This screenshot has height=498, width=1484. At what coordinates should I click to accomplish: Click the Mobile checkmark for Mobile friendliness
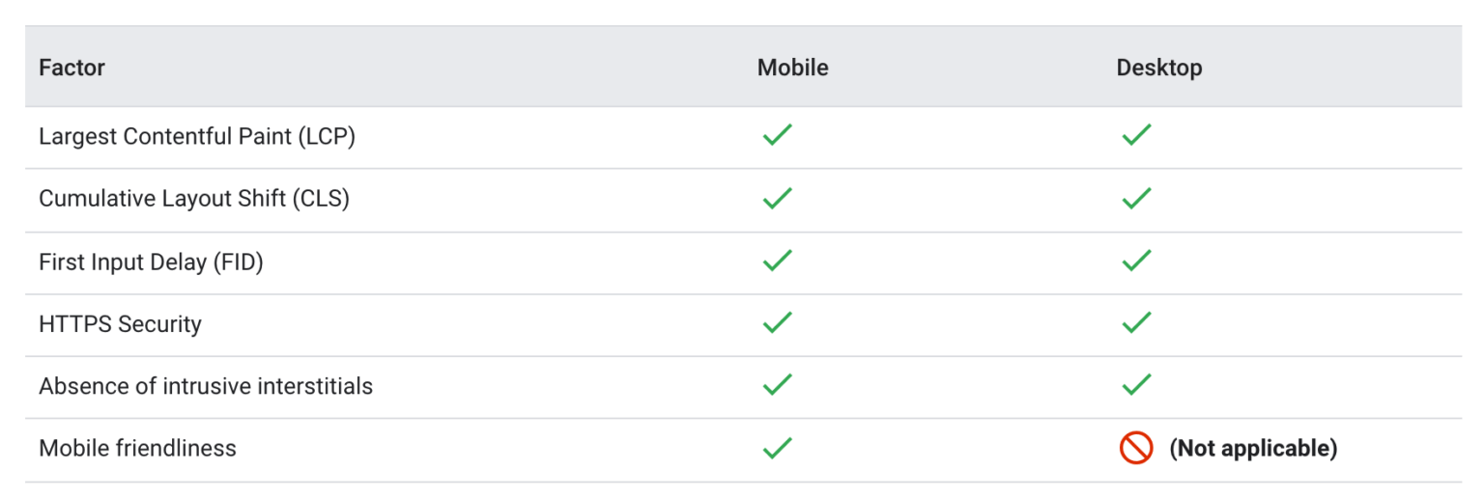coord(777,448)
